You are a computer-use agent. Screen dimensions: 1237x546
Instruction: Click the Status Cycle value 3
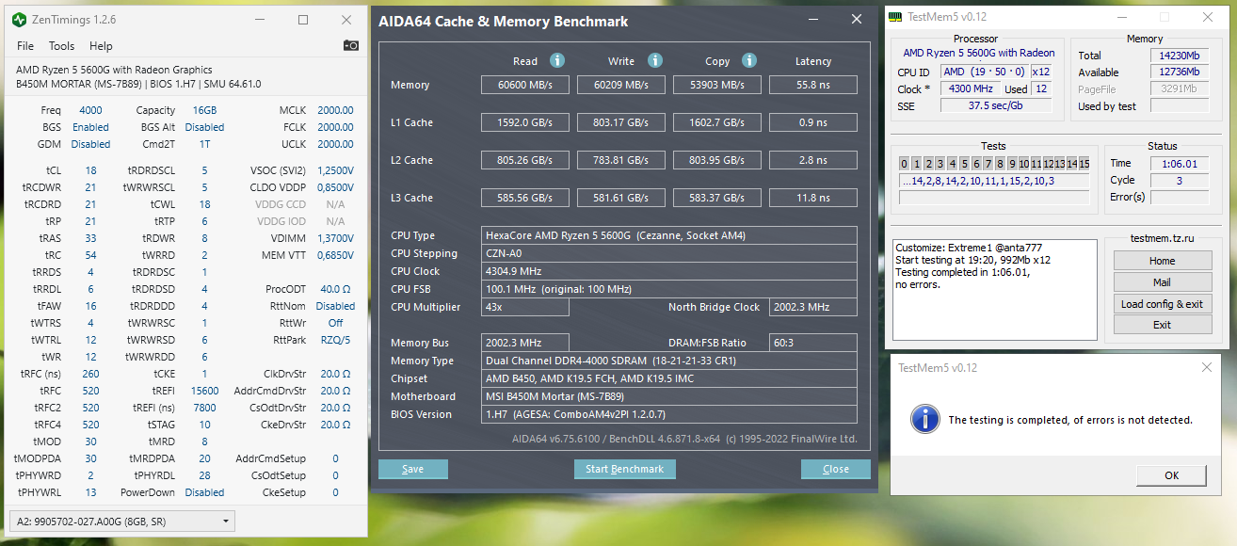coord(1180,181)
